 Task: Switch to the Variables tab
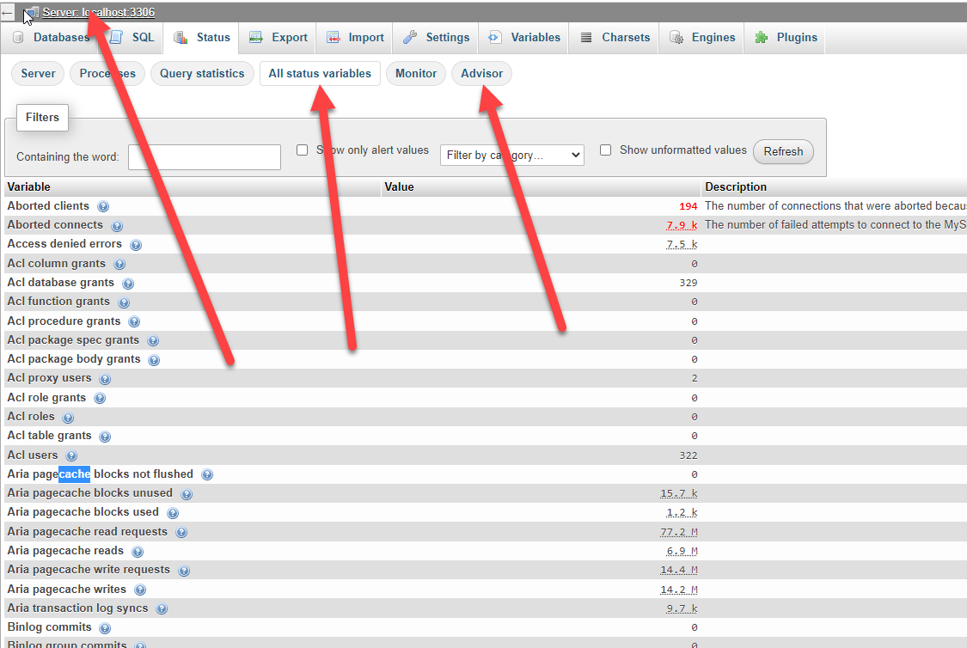pos(524,38)
